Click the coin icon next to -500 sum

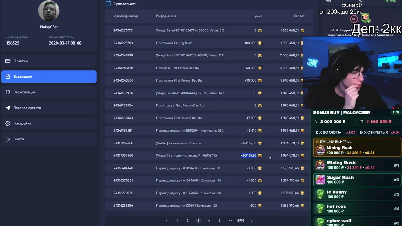[260, 206]
